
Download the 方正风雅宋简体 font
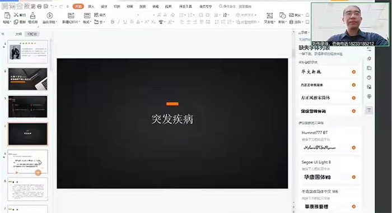pyautogui.click(x=353, y=98)
